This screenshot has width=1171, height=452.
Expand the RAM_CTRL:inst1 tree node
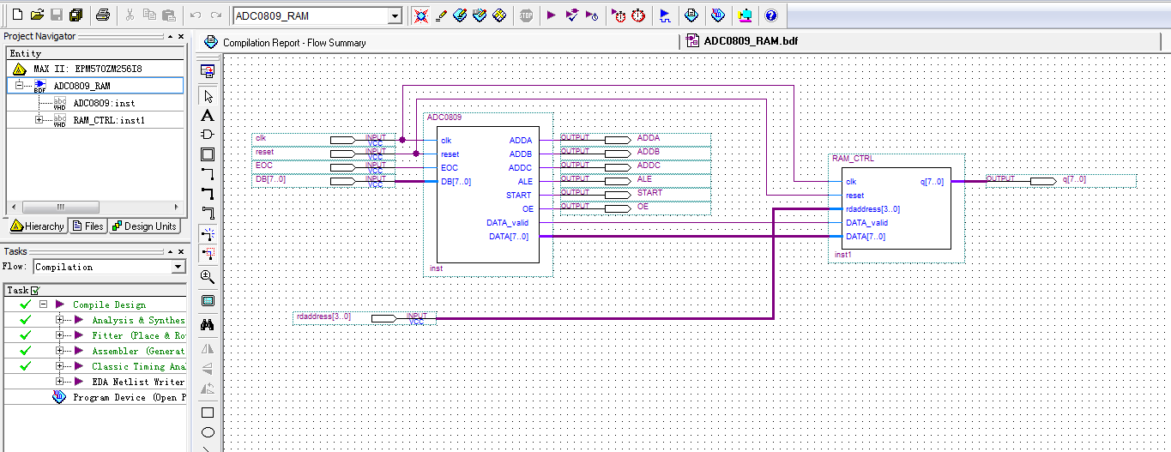(x=39, y=120)
